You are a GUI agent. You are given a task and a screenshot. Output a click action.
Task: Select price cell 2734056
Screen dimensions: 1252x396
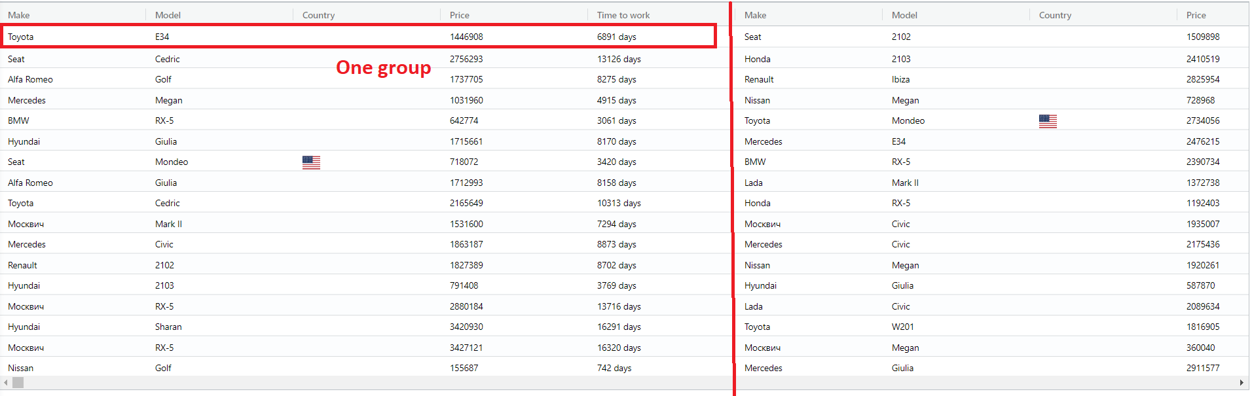pyautogui.click(x=1203, y=120)
